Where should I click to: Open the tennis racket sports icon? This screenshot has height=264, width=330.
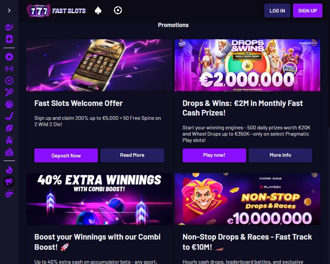9,92
